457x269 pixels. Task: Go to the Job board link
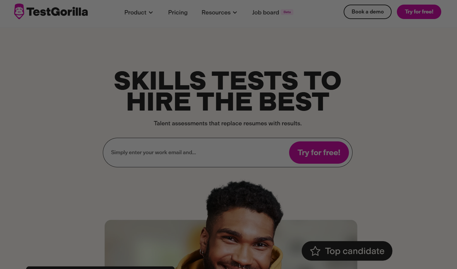265,12
